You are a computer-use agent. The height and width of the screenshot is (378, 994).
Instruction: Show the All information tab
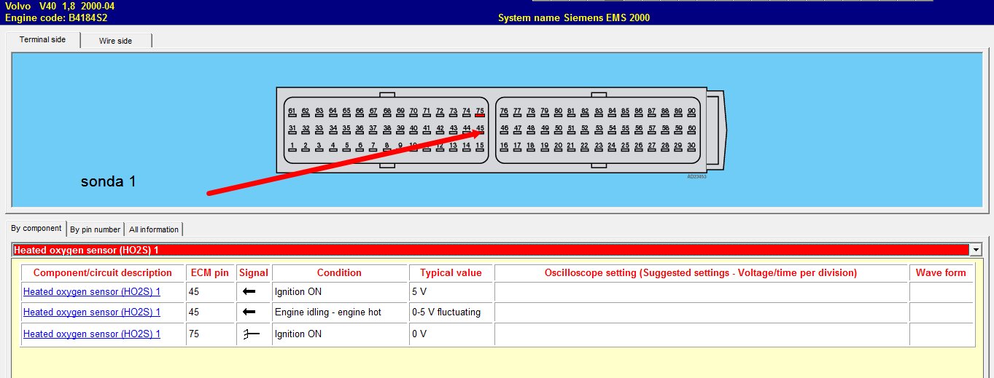point(153,229)
